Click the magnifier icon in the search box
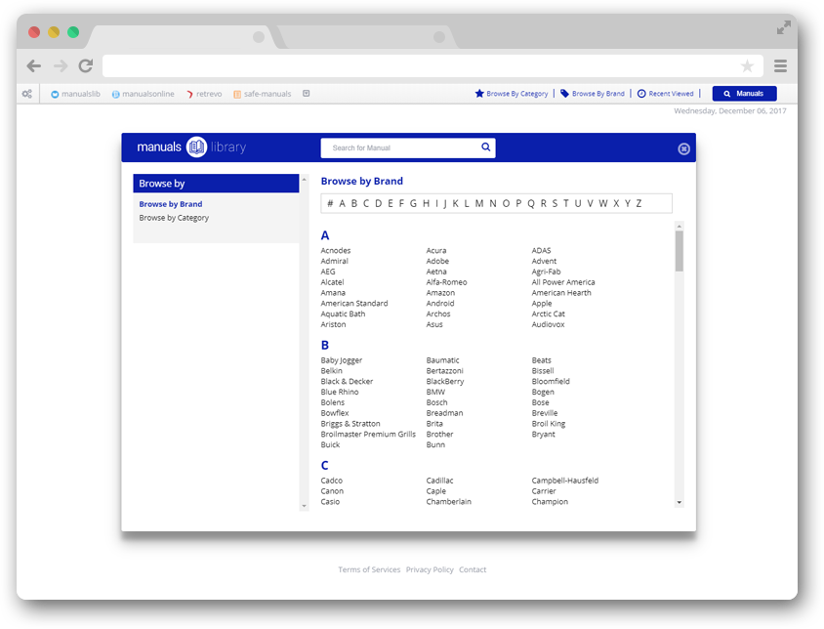 coord(486,147)
